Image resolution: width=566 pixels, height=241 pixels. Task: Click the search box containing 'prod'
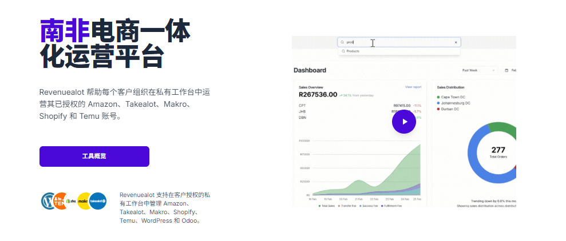pos(399,42)
